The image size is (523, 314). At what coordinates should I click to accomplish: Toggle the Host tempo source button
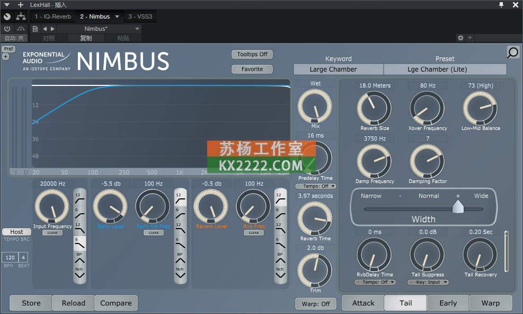coord(16,232)
